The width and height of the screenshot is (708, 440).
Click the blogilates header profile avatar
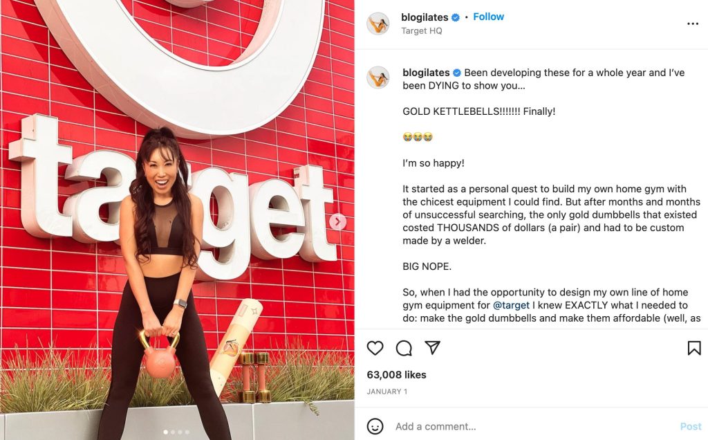point(378,24)
